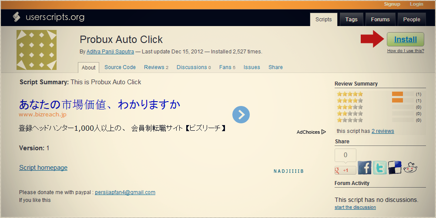Open the Source Code tab
Image resolution: width=436 pixels, height=218 pixels.
click(x=120, y=67)
